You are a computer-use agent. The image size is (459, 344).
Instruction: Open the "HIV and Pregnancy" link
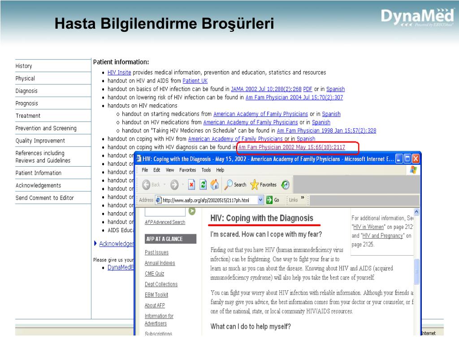coord(383,236)
